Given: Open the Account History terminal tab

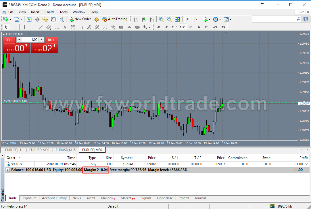Looking at the screenshot, I should 54,198.
